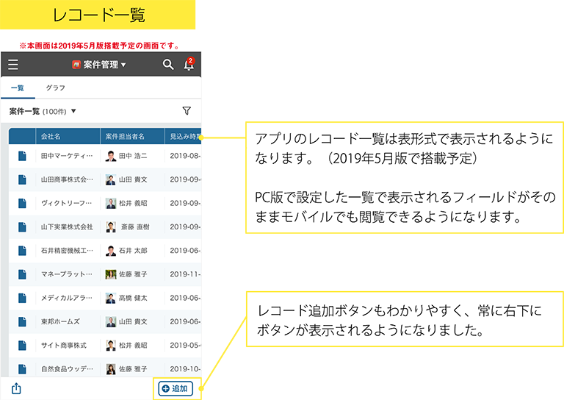The width and height of the screenshot is (564, 400).
Task: Click avatar of 佐藤 雅子 in マネープラット row
Action: pos(111,274)
